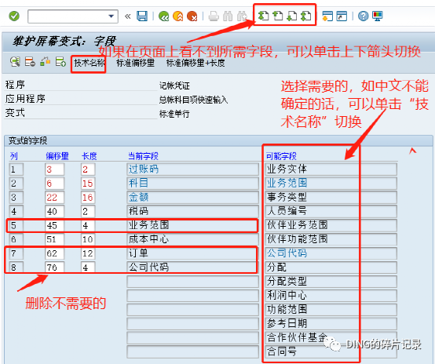Click column number field 6
This screenshot has height=364, width=435.
pos(16,239)
